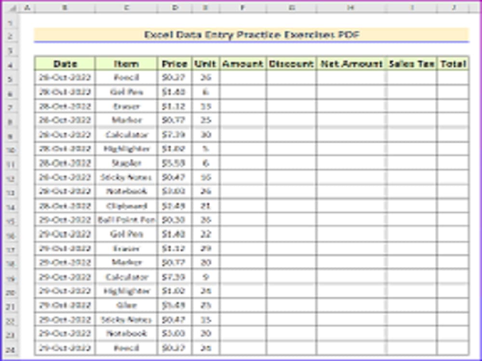This screenshot has height=361, width=482.
Task: Click the Unit cell for Stapler
Action: [205, 163]
